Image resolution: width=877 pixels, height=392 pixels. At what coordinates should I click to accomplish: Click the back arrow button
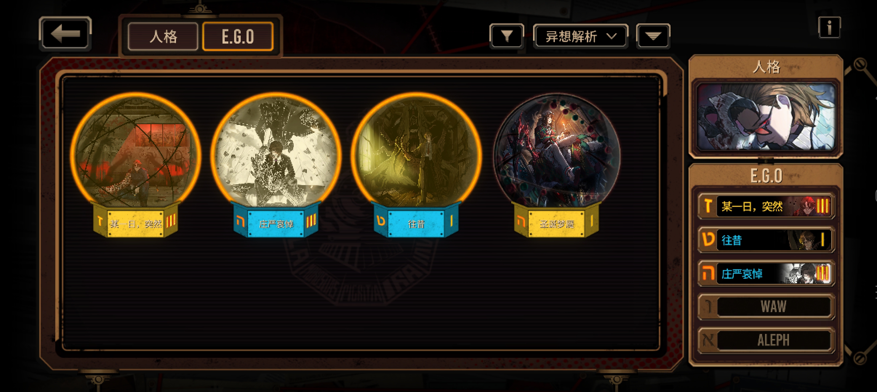pos(65,34)
